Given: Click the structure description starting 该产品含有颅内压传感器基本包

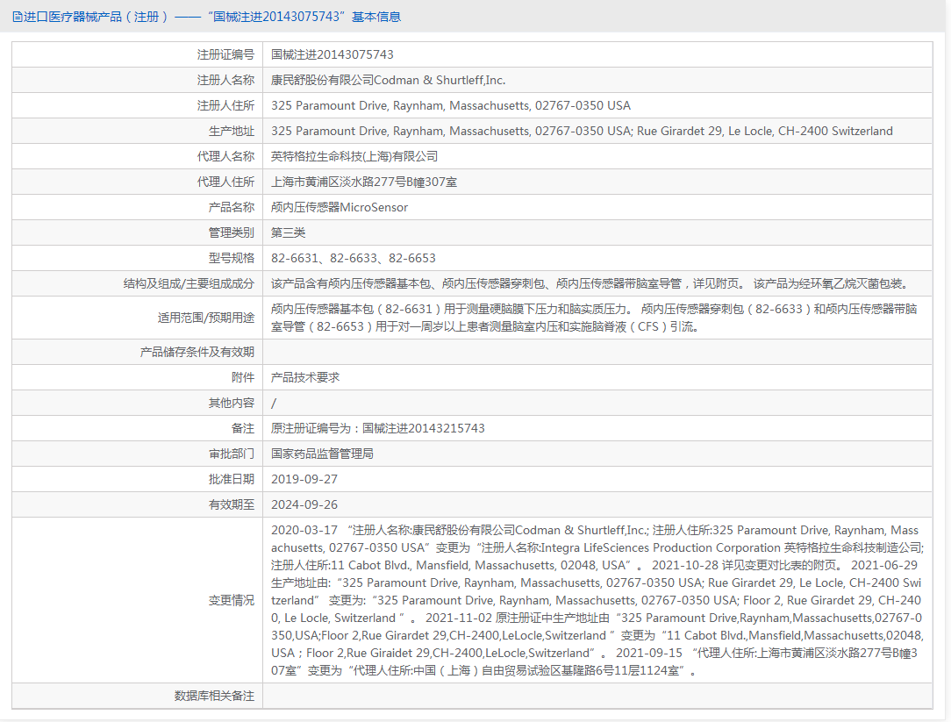Looking at the screenshot, I should (x=590, y=284).
